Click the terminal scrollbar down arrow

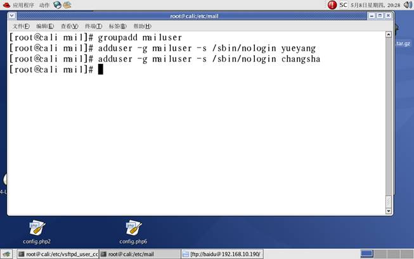tap(389, 210)
